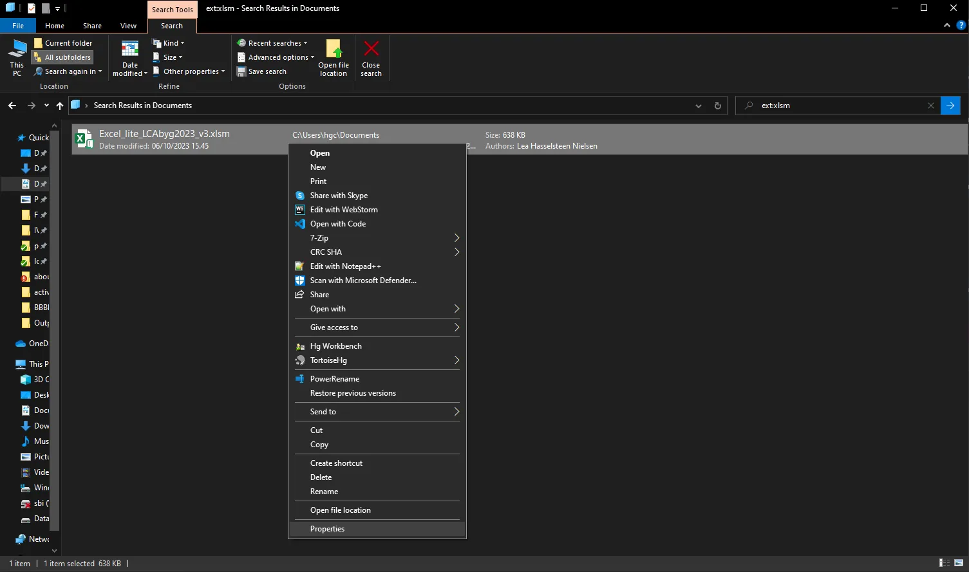The height and width of the screenshot is (572, 969).
Task: Click the Back navigation arrow
Action: click(12, 106)
